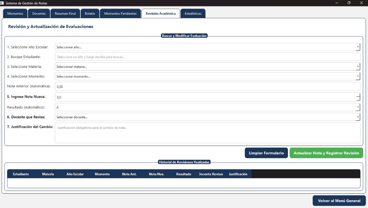Open the Momentos Pendientes tab
The height and width of the screenshot is (208, 368).
(120, 14)
